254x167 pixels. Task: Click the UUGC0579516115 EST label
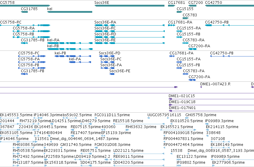[x=164, y=115]
